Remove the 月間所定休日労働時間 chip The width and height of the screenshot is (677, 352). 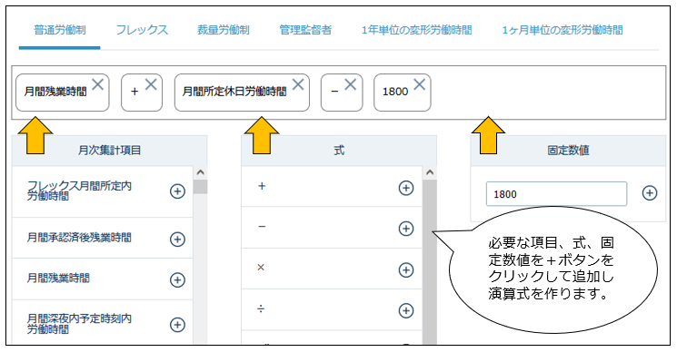pos(298,84)
